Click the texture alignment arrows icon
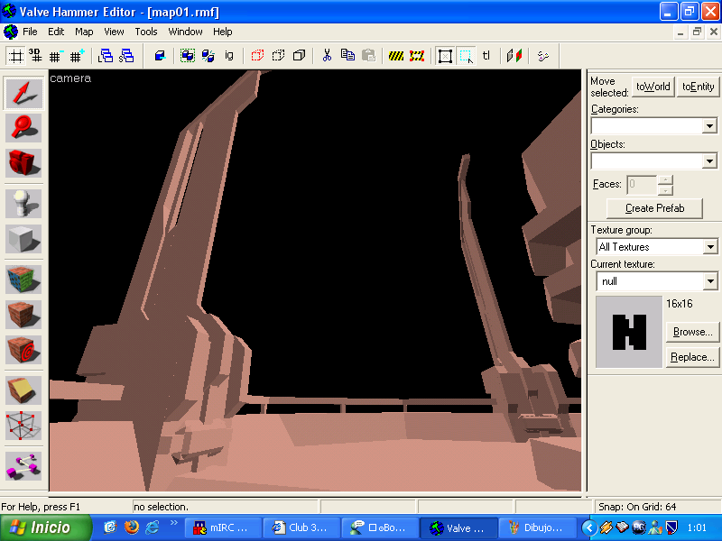Screen dimensions: 722x541 pyautogui.click(x=514, y=56)
